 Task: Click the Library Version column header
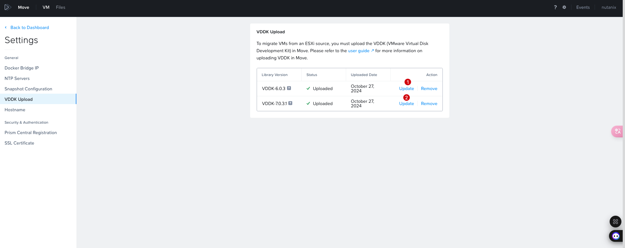275,75
